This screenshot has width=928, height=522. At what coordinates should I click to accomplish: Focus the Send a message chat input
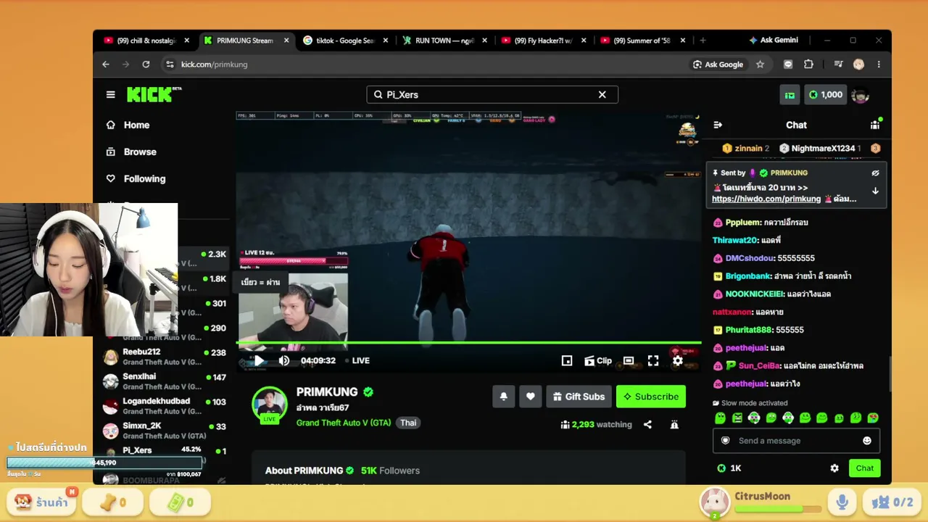(x=795, y=441)
